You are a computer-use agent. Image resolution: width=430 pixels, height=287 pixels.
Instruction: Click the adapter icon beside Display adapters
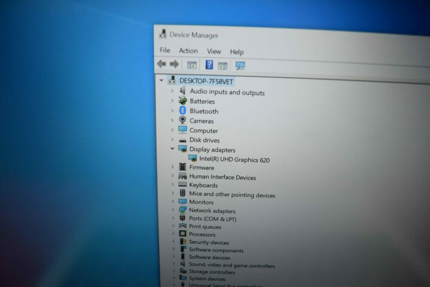(182, 149)
